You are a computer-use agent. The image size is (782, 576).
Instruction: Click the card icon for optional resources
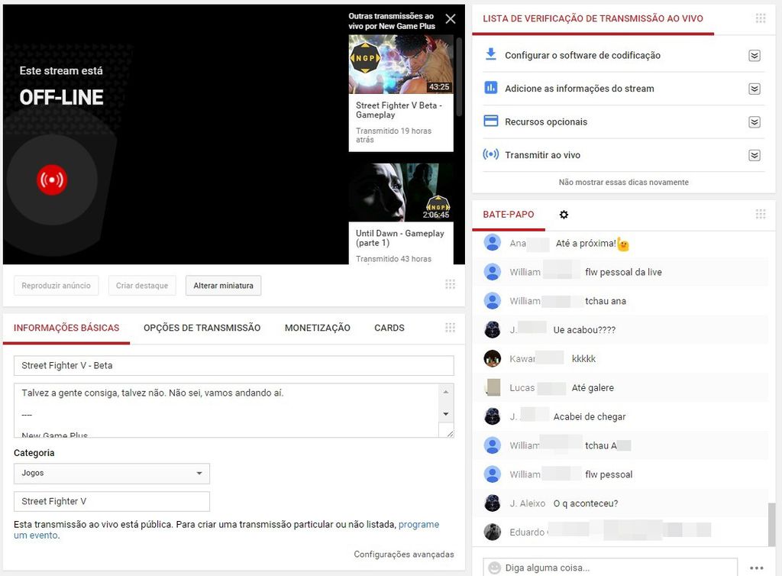pyautogui.click(x=491, y=121)
